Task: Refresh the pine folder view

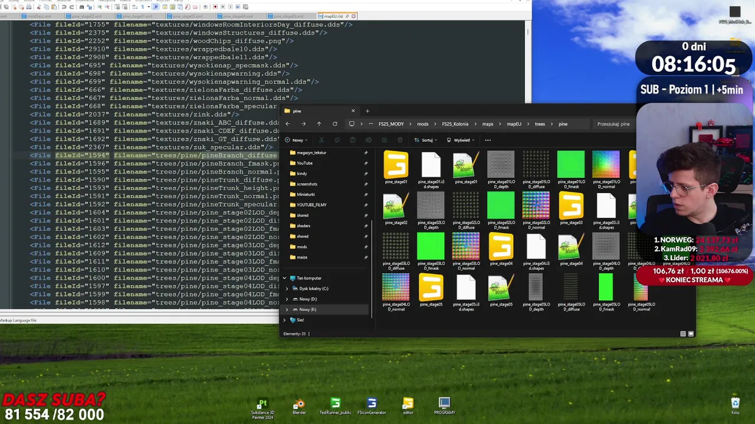Action: 334,124
